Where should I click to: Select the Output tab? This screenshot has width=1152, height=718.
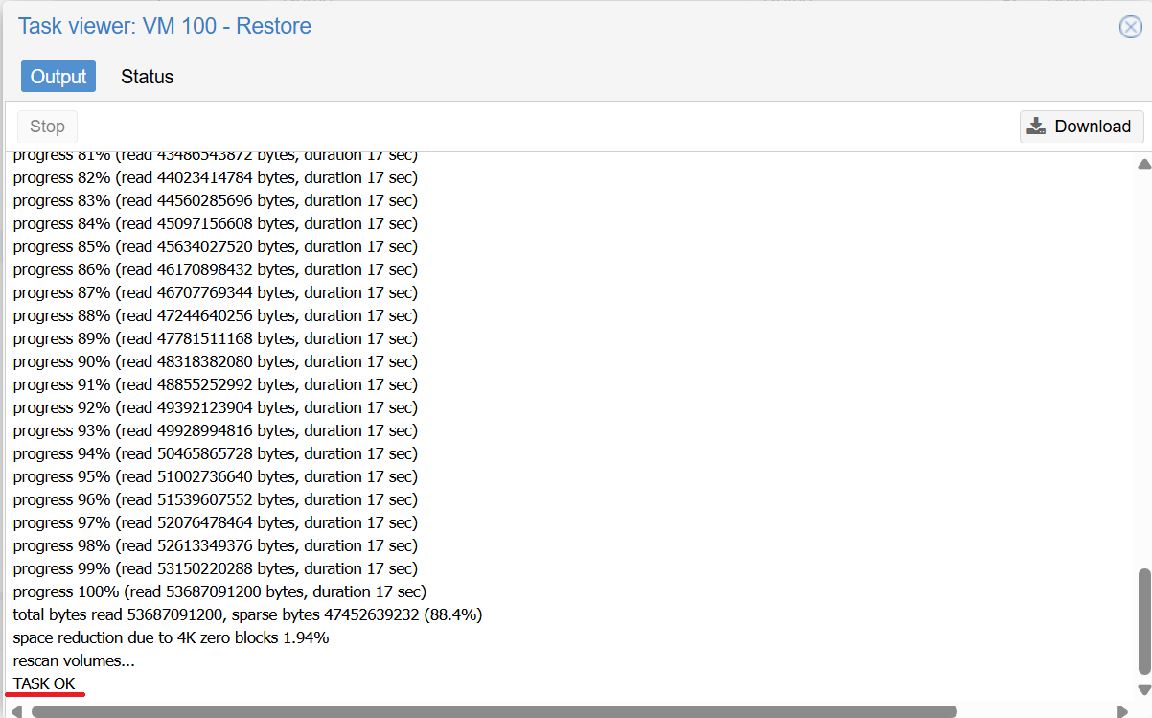pyautogui.click(x=58, y=77)
